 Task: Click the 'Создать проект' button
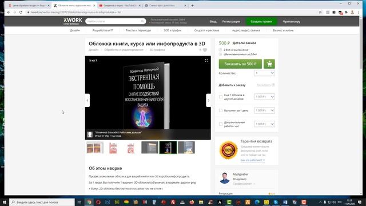(261, 22)
